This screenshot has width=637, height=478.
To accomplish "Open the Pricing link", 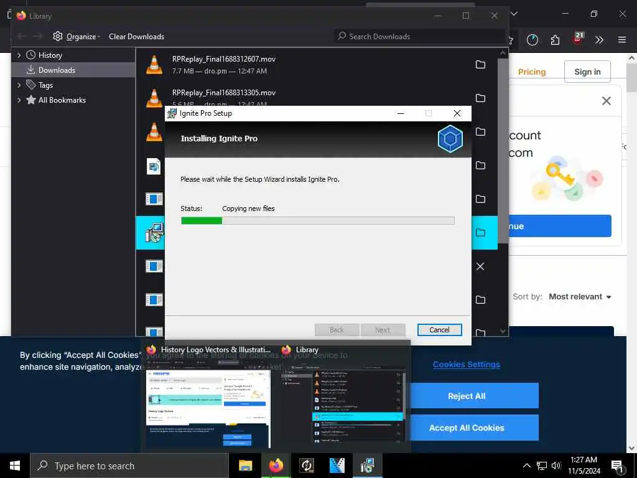I will (532, 72).
